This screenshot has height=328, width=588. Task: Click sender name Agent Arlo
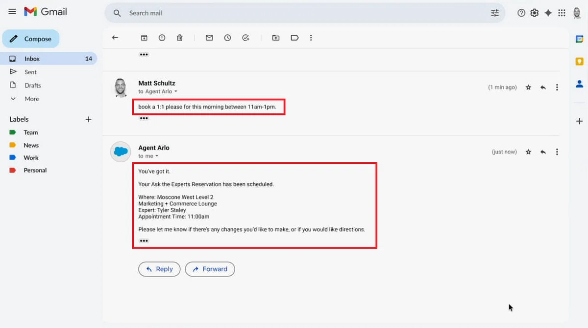point(154,148)
